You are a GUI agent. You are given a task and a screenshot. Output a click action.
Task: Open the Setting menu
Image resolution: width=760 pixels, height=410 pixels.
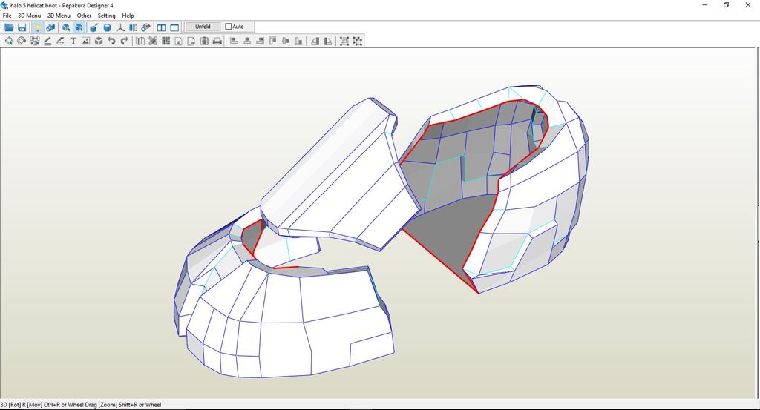click(106, 16)
